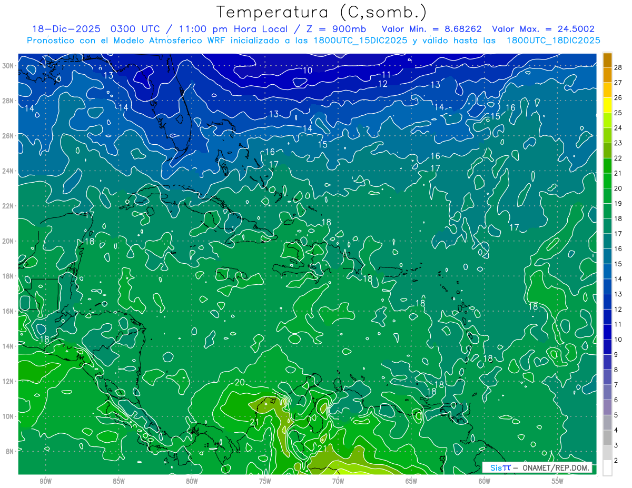This screenshot has width=632, height=488.
Task: Click the latitude axis label '28N'
Action: (x=8, y=101)
